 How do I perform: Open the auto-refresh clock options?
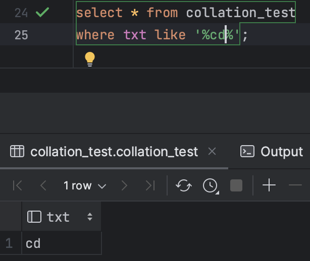211,185
